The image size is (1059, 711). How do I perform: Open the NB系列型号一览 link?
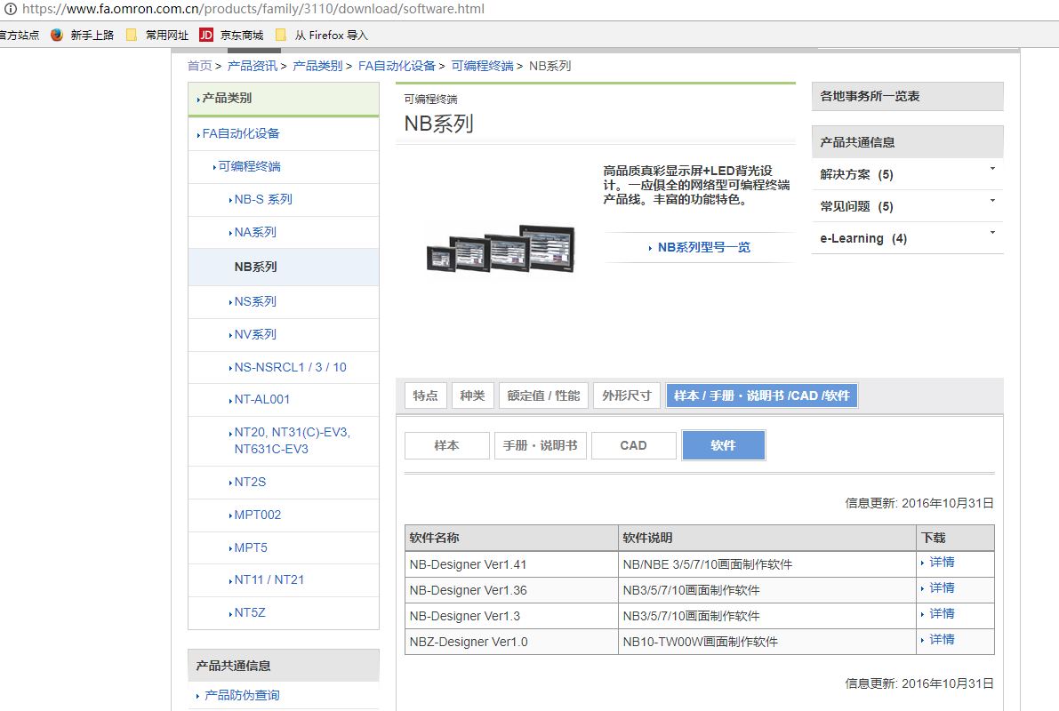pos(703,248)
